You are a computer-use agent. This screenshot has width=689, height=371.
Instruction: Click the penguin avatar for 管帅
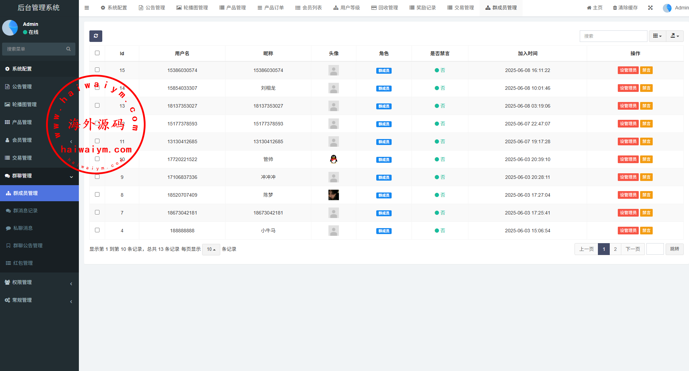pos(334,159)
